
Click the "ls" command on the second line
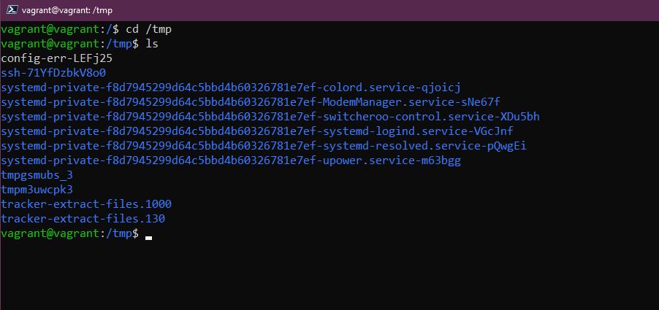(x=152, y=44)
